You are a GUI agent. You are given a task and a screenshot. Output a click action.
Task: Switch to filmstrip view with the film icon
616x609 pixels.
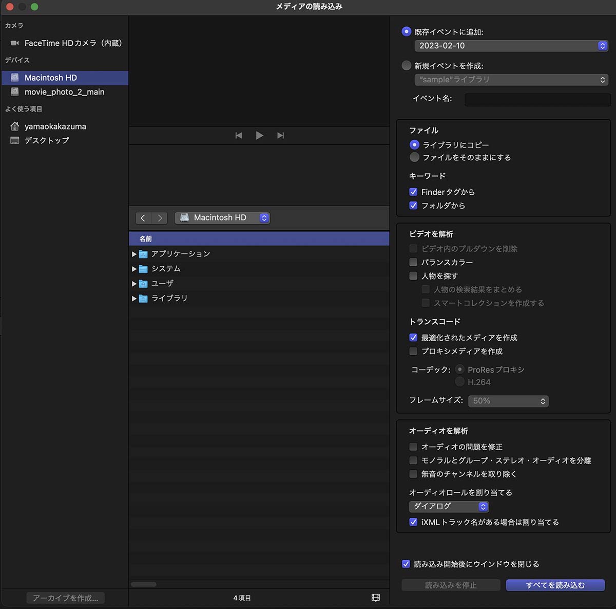click(376, 598)
